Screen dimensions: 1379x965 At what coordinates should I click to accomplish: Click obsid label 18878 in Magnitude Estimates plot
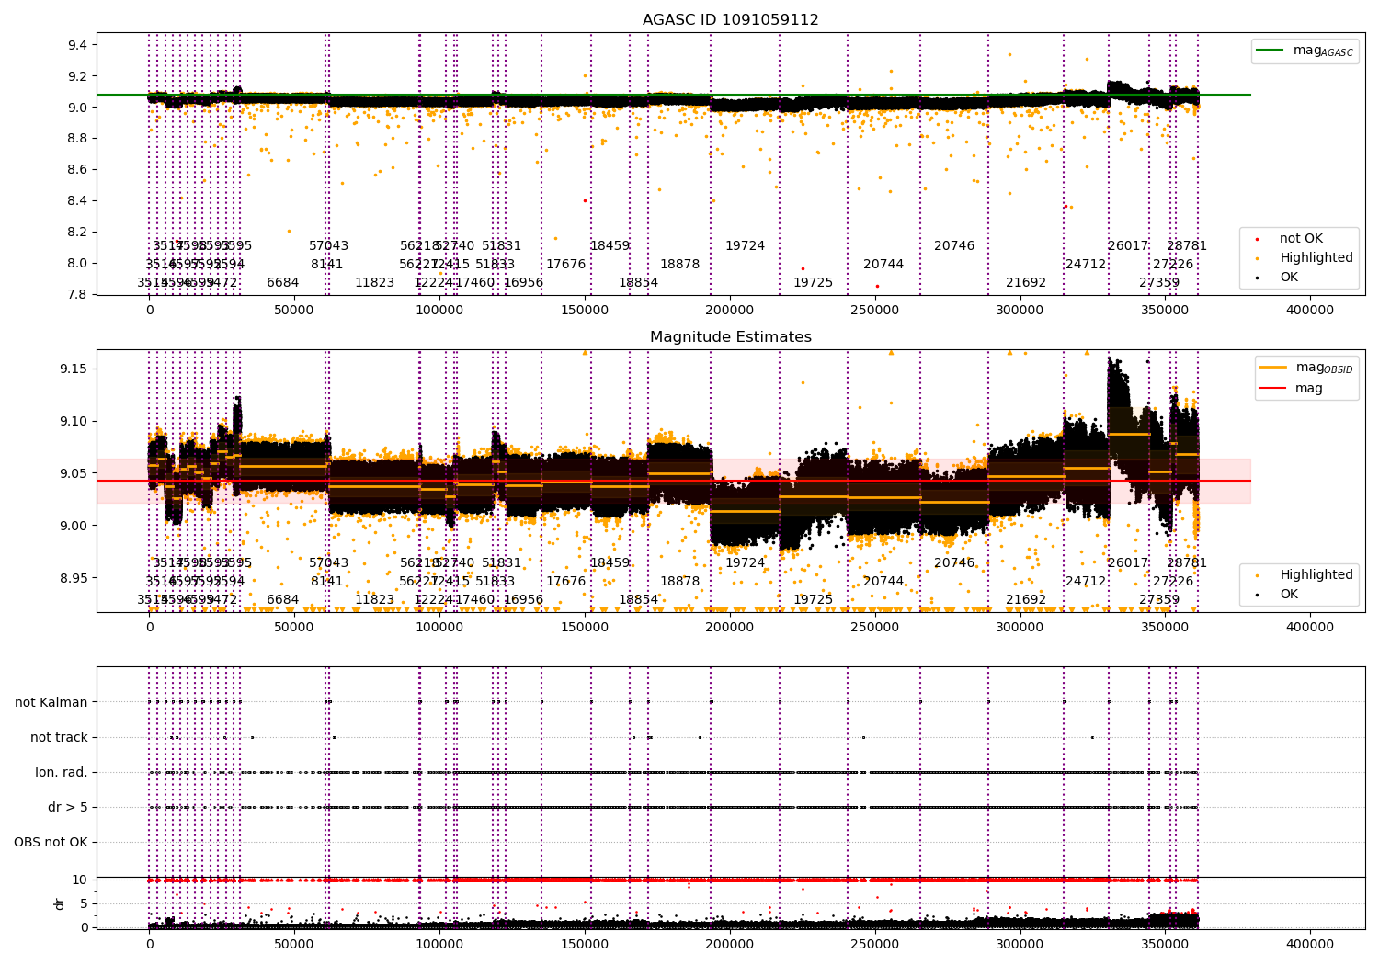(679, 581)
